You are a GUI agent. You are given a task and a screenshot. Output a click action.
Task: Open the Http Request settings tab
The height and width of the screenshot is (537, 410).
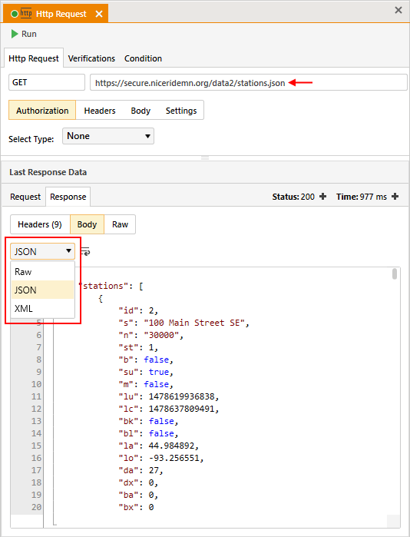pyautogui.click(x=34, y=58)
